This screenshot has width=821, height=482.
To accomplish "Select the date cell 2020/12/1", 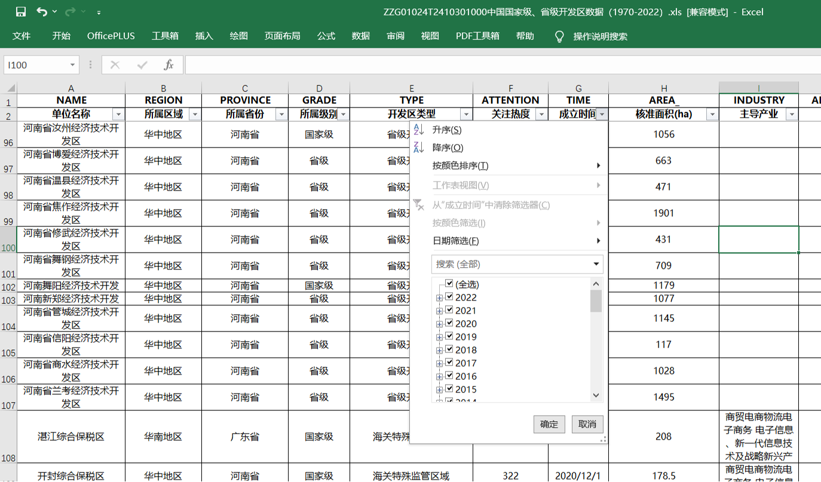I will pos(578,476).
